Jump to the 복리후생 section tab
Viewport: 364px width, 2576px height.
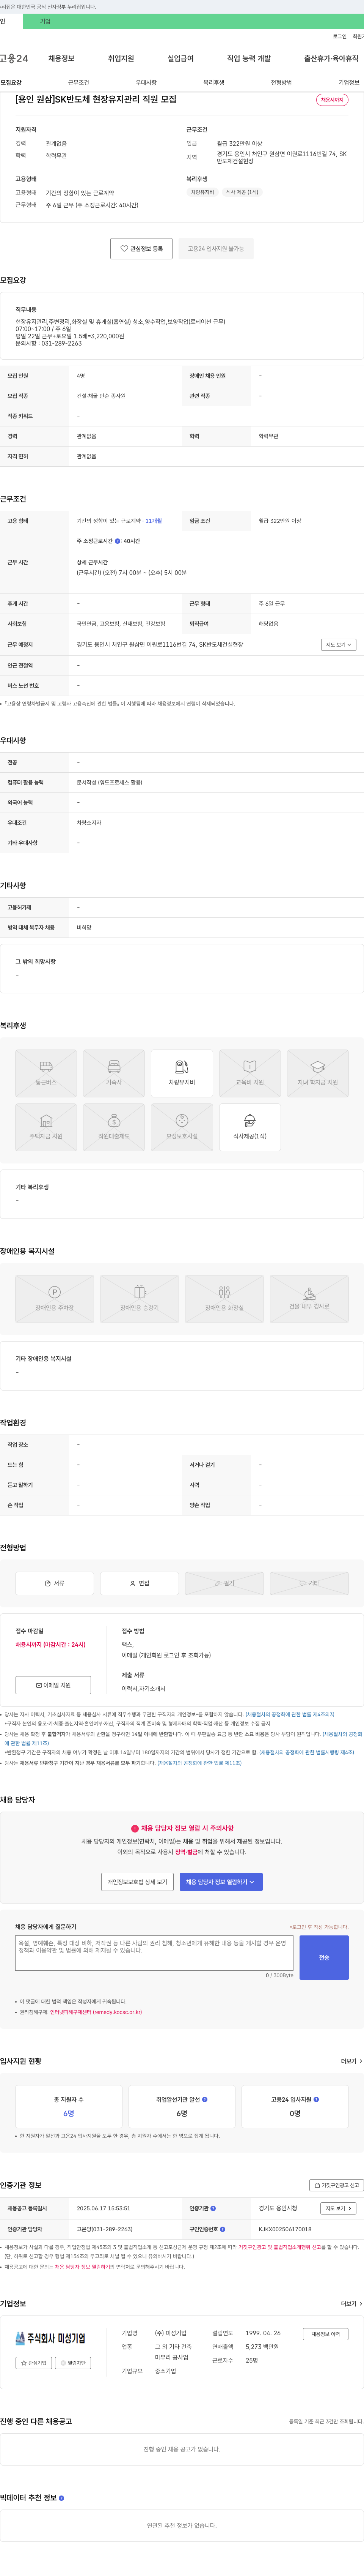213,83
